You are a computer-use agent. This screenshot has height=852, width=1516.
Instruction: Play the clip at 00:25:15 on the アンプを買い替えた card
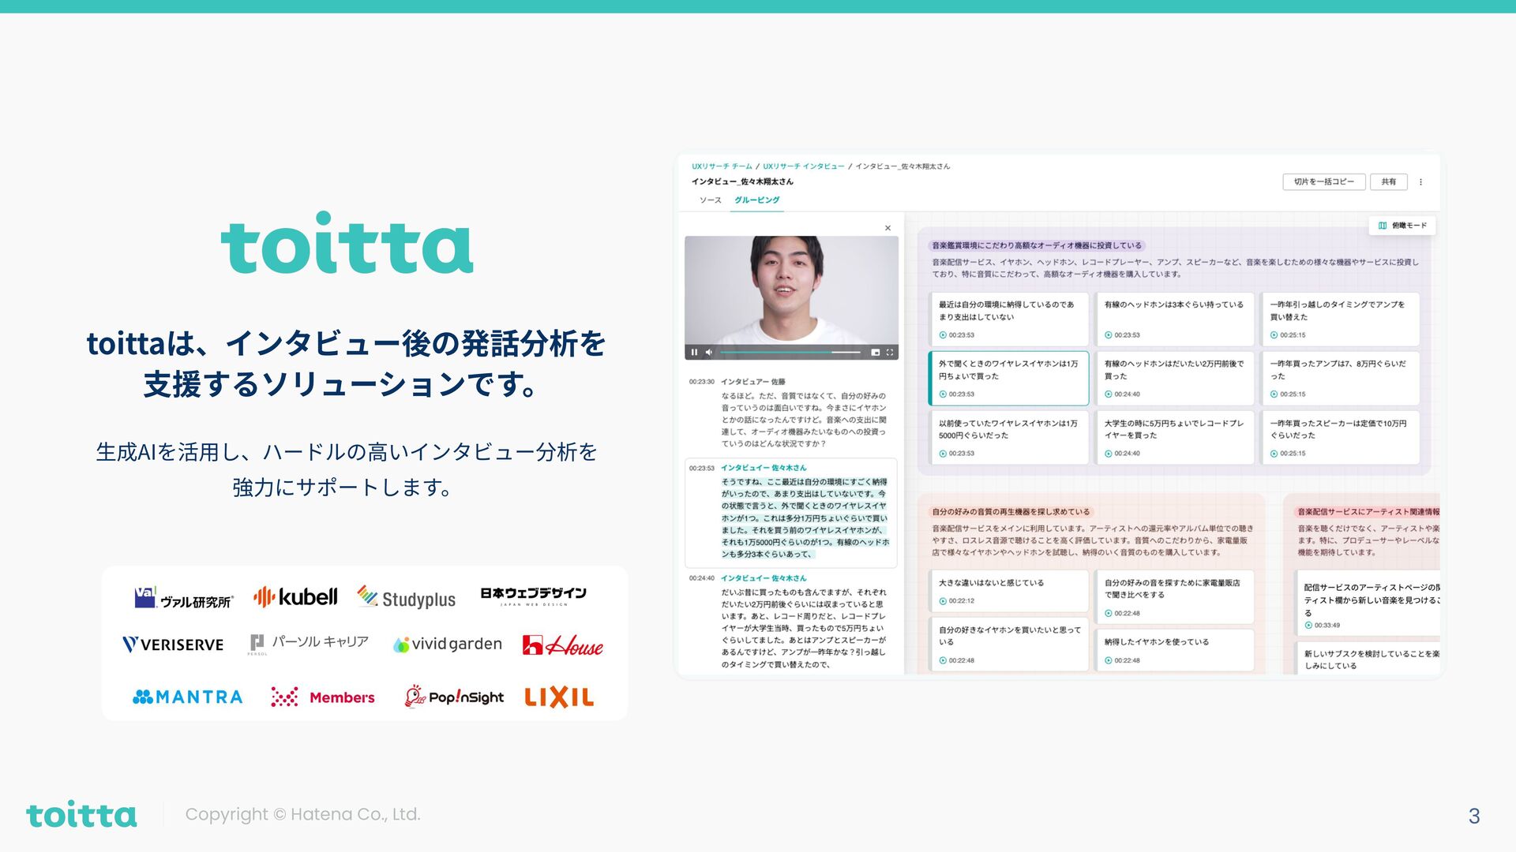click(1274, 335)
